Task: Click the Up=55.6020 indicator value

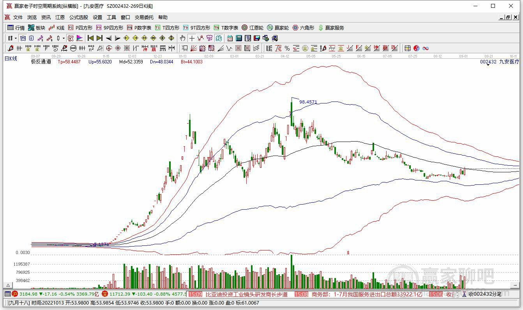Action: pyautogui.click(x=100, y=61)
